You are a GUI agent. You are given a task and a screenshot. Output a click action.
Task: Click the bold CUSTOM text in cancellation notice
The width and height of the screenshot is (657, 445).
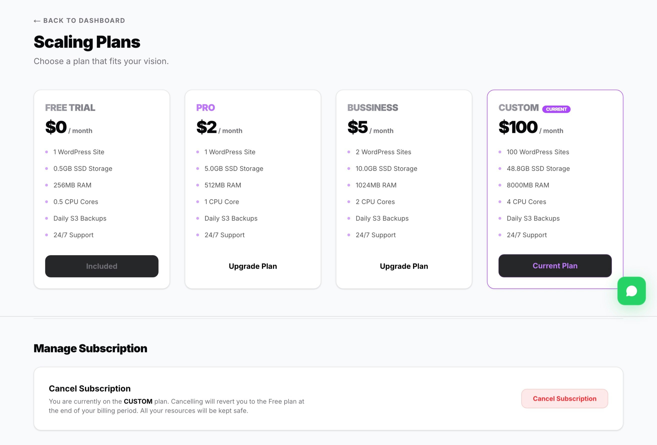138,401
